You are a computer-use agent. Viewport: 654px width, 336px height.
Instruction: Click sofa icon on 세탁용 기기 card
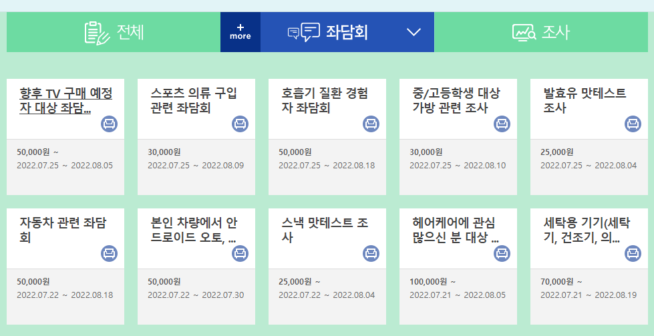(633, 253)
